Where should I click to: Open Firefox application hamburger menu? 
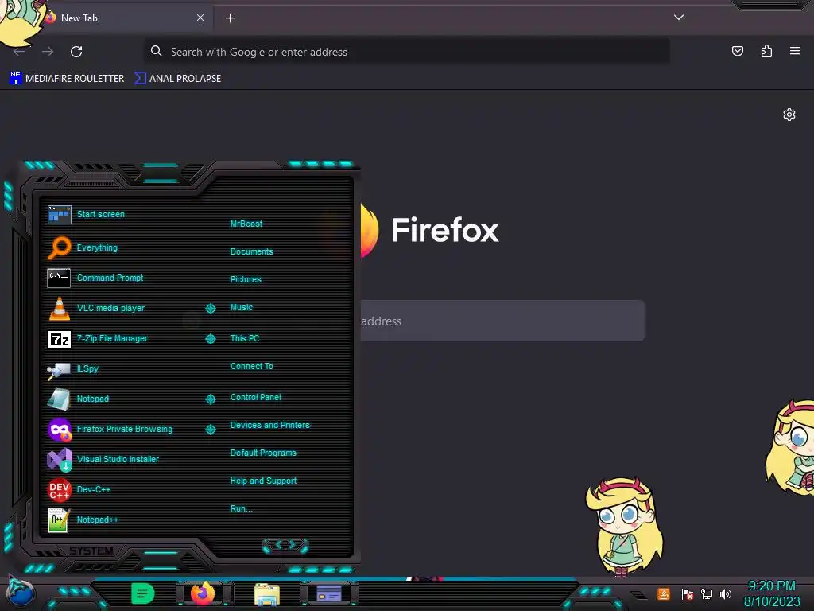coord(794,51)
